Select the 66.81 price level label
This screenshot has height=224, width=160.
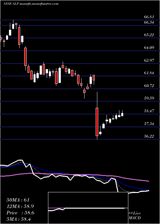(x=149, y=17)
